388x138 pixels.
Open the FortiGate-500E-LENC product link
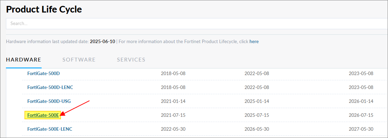click(50, 129)
